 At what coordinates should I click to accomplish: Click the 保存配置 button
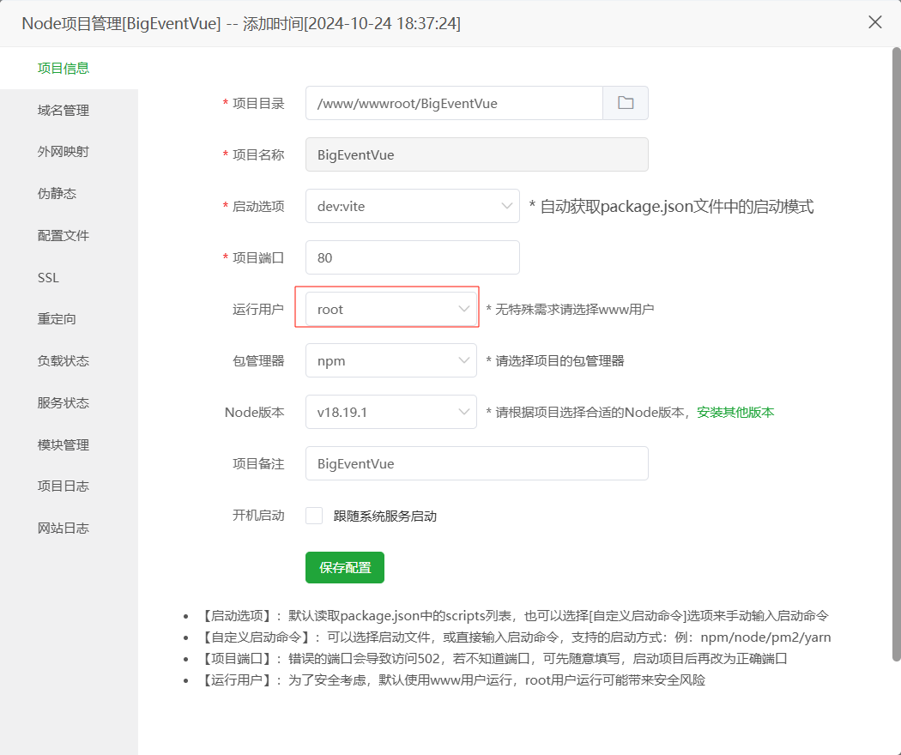345,567
